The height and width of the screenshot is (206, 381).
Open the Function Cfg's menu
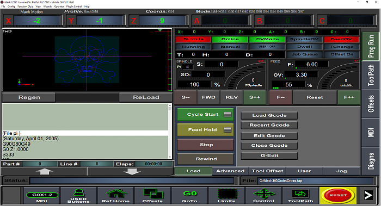25,7
